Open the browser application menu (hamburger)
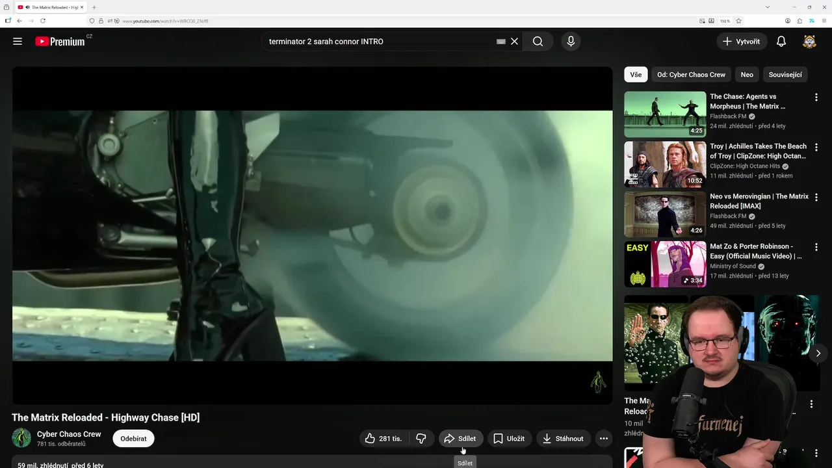 coord(823,21)
